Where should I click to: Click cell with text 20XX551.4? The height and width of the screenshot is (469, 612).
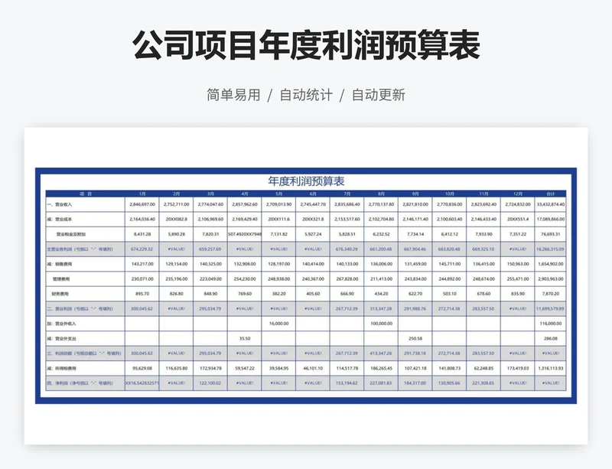[518, 220]
